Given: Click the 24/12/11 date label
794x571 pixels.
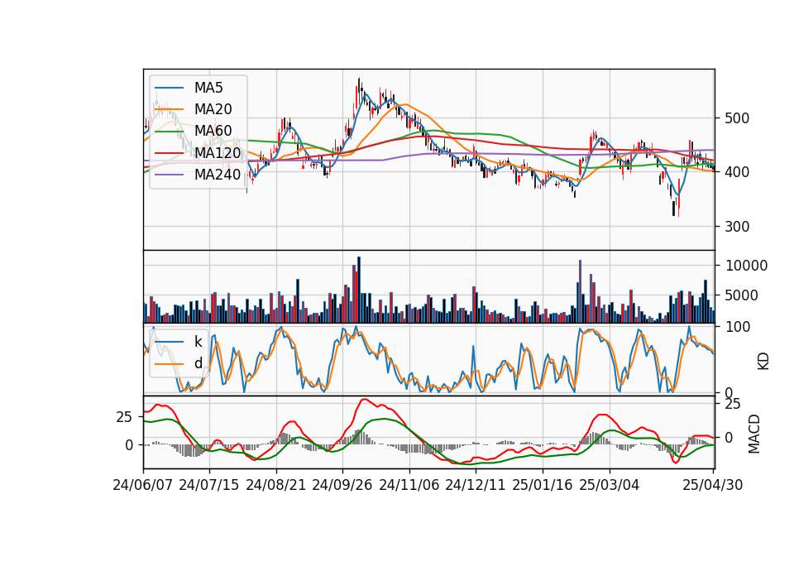Looking at the screenshot, I should coord(476,486).
